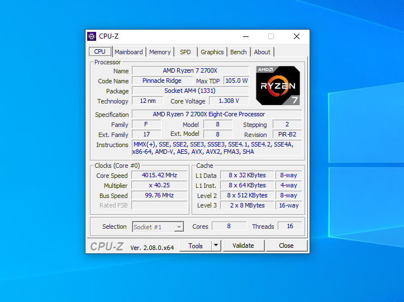
Task: Show the About tab
Action: pos(262,52)
